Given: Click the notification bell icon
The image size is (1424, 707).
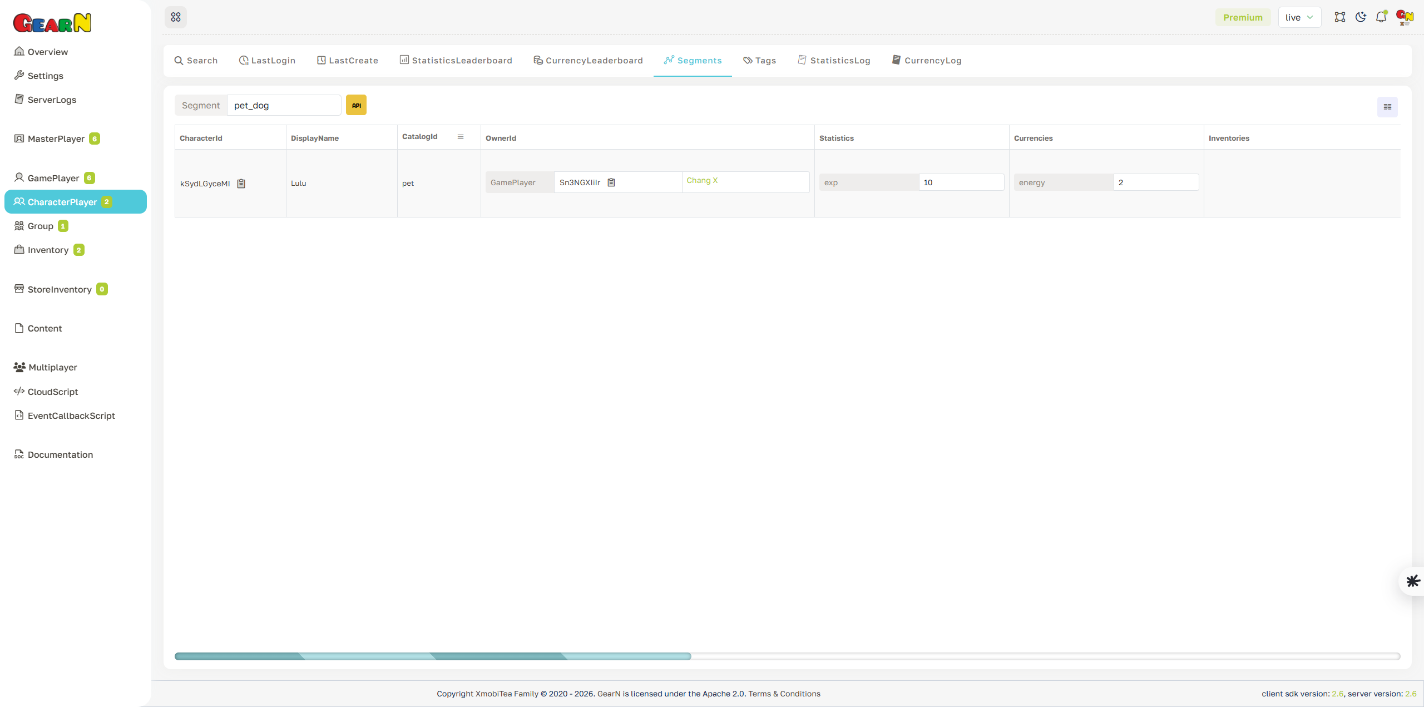Looking at the screenshot, I should pos(1381,17).
